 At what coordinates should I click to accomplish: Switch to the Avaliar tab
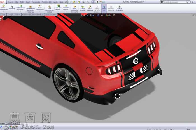(x=18, y=15)
